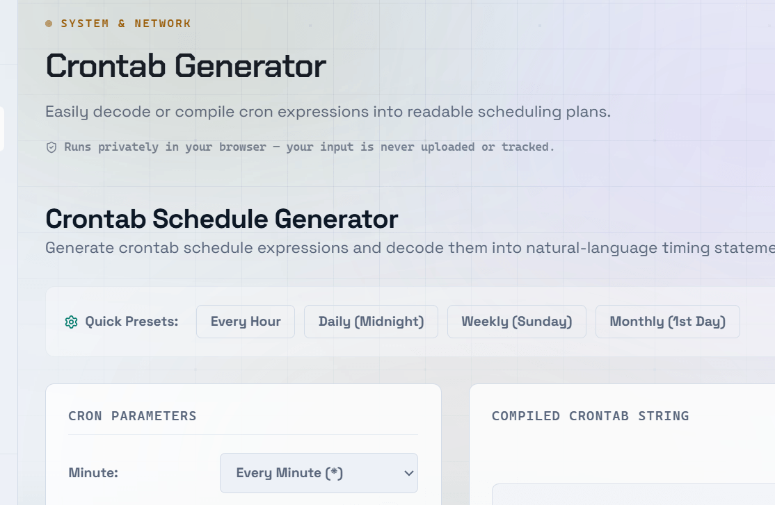Click the Runs privately in your browser notice
This screenshot has width=775, height=505.
[310, 147]
